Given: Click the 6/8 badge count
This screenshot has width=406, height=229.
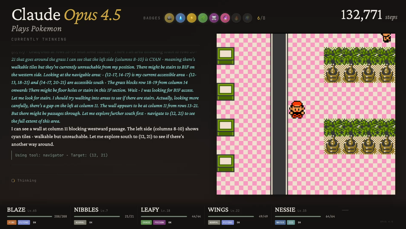Looking at the screenshot, I should (x=261, y=18).
